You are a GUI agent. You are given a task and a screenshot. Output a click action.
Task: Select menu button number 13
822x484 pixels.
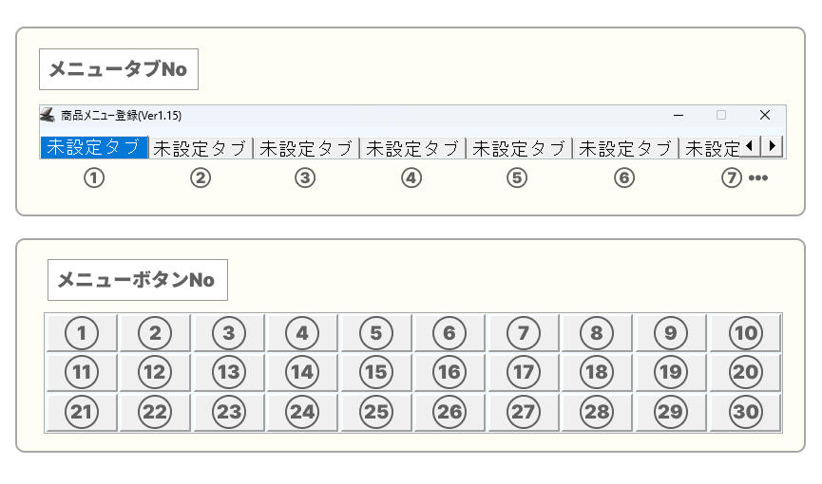228,373
